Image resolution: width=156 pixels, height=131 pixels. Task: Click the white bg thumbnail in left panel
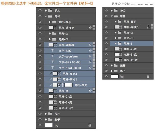click(x=49, y=125)
